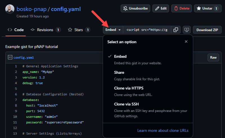Choose Clone via HTTPS option
Image resolution: width=225 pixels, height=138 pixels.
coord(148,91)
